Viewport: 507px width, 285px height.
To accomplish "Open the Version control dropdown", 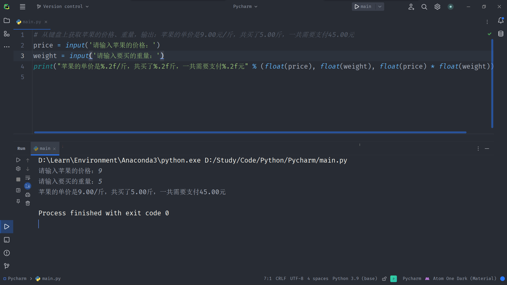I will [x=63, y=6].
